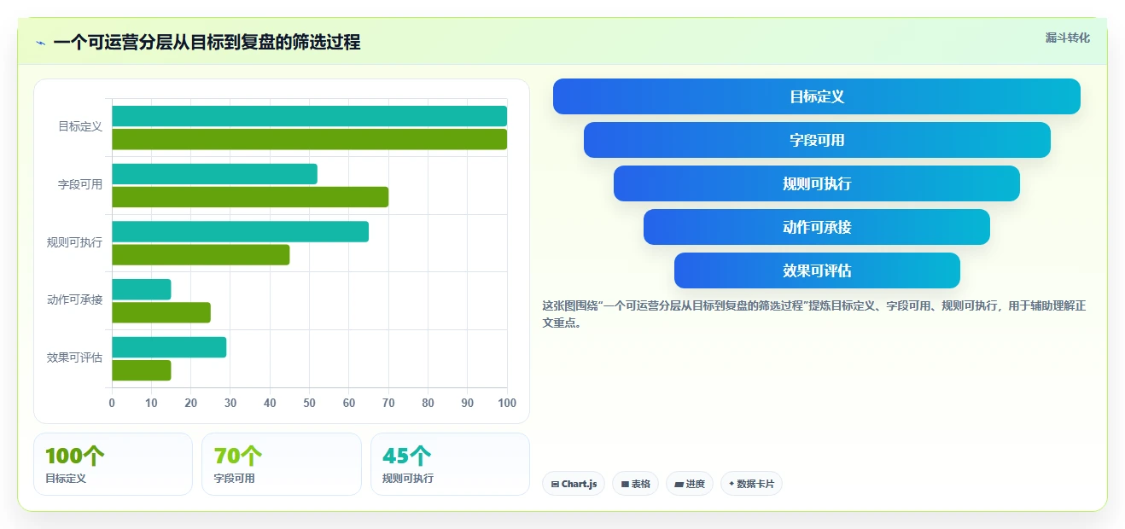Click the teal bar for 字段可用

(214, 174)
